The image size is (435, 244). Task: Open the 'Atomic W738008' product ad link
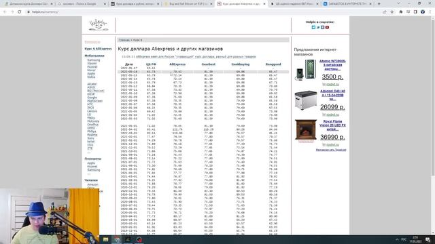pyautogui.click(x=332, y=65)
